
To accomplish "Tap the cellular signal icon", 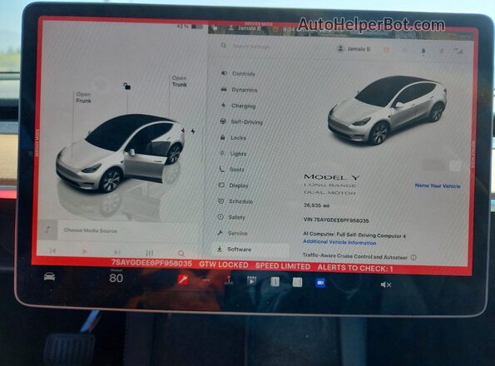I will pos(458,51).
